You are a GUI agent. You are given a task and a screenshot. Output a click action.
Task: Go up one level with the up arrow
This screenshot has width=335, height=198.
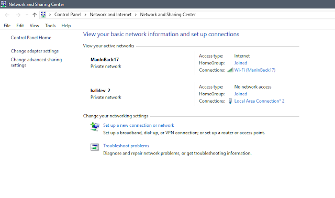pos(35,15)
